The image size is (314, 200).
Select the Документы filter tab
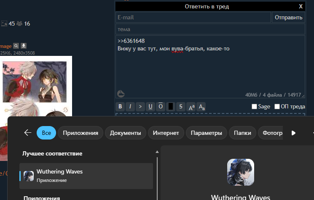pos(125,133)
